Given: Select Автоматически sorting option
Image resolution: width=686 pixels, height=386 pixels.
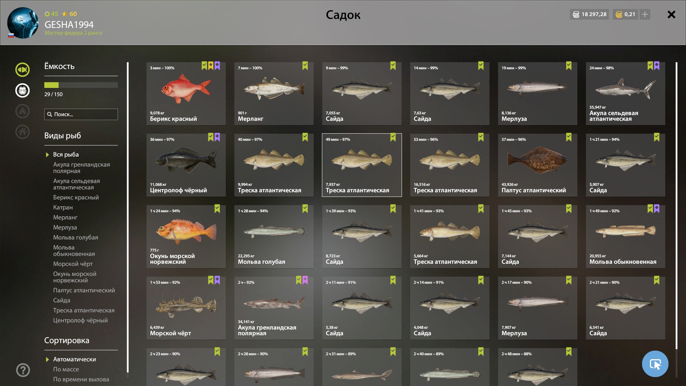Looking at the screenshot, I should [x=74, y=359].
